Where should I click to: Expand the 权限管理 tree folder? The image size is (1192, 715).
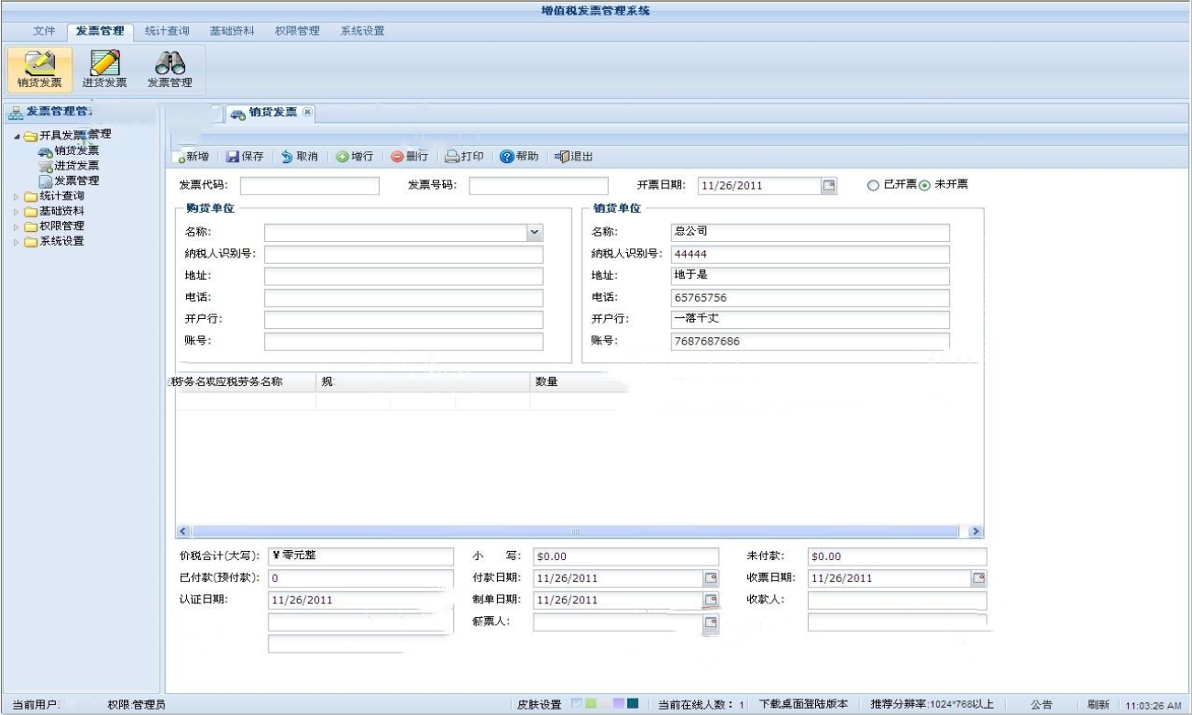pyautogui.click(x=16, y=226)
